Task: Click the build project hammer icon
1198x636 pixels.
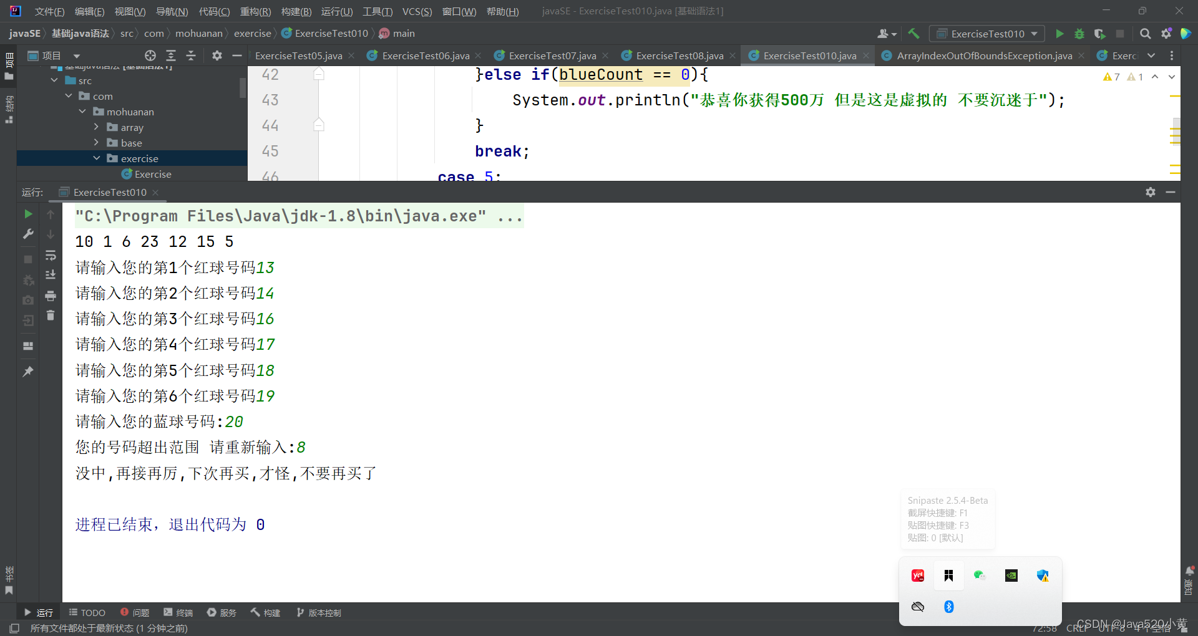Action: [x=913, y=34]
